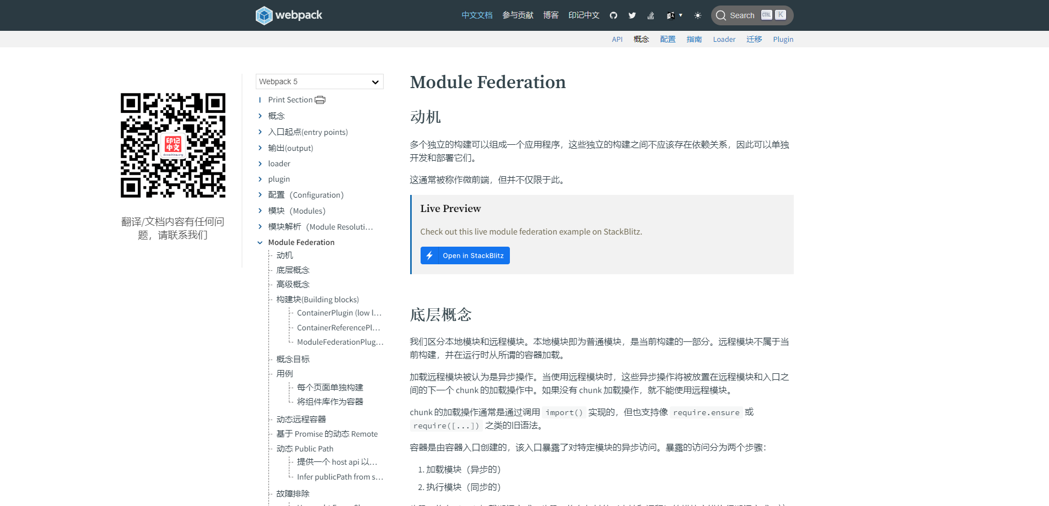Image resolution: width=1049 pixels, height=506 pixels.
Task: Open 博客 in top navigation
Action: 551,15
